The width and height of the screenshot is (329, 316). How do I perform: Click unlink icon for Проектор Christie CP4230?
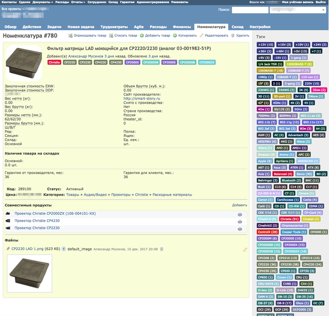pyautogui.click(x=240, y=222)
